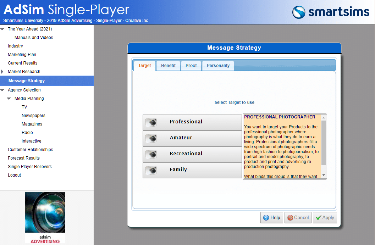Open Manuals and Videos
The width and height of the screenshot is (375, 245).
[x=34, y=38]
